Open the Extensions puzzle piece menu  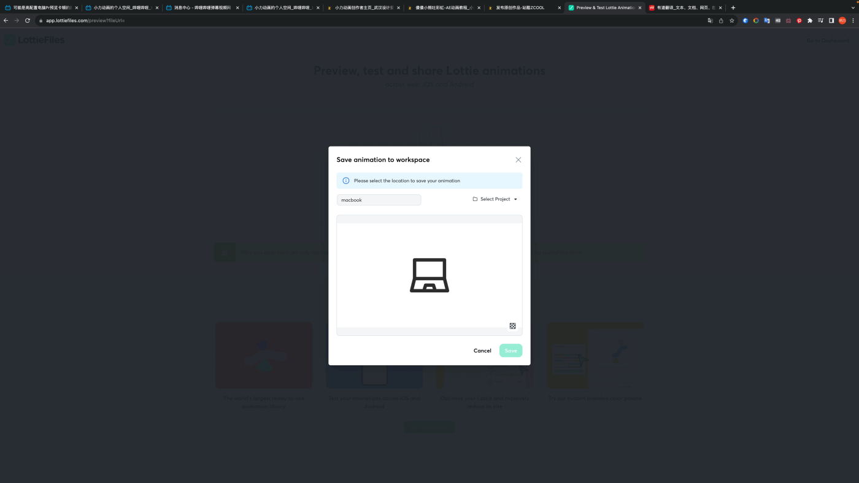click(x=810, y=20)
